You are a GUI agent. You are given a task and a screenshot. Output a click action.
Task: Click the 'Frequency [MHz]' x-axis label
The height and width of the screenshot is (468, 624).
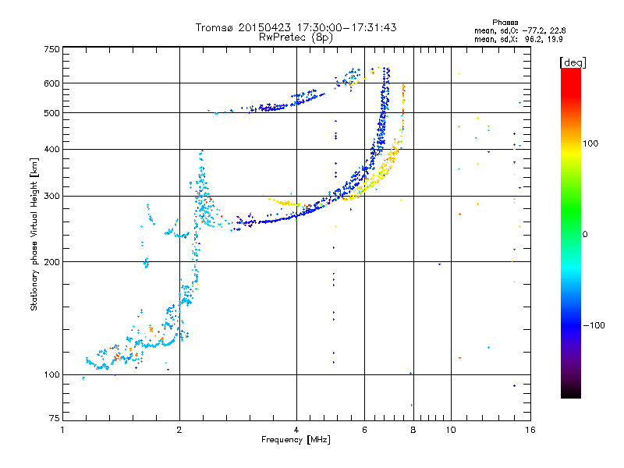pos(296,440)
